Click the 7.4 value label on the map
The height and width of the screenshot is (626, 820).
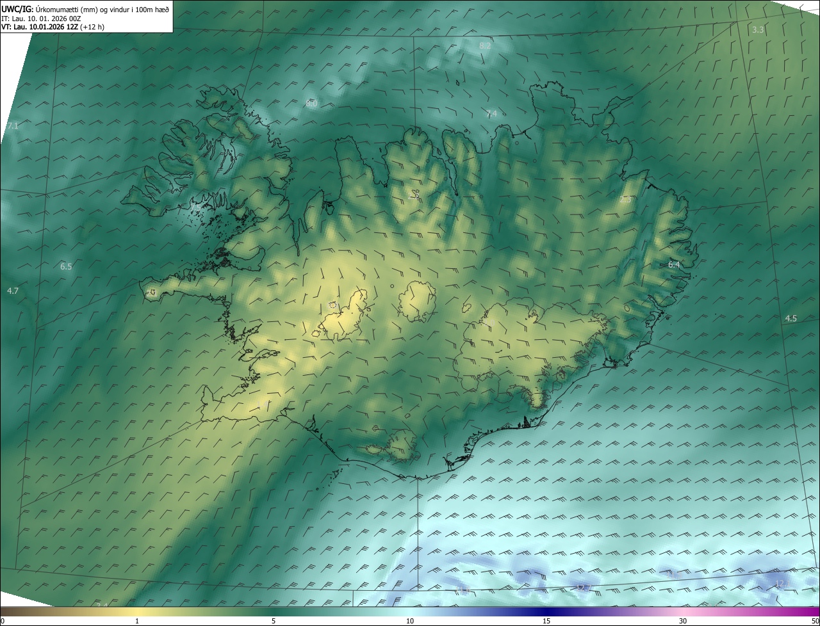click(491, 114)
